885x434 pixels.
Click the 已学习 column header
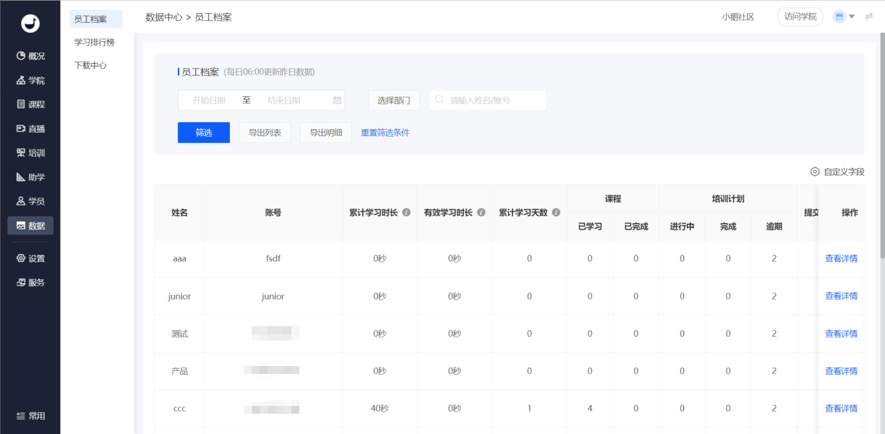coord(590,226)
